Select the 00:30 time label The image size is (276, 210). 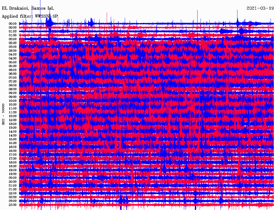click(x=13, y=27)
